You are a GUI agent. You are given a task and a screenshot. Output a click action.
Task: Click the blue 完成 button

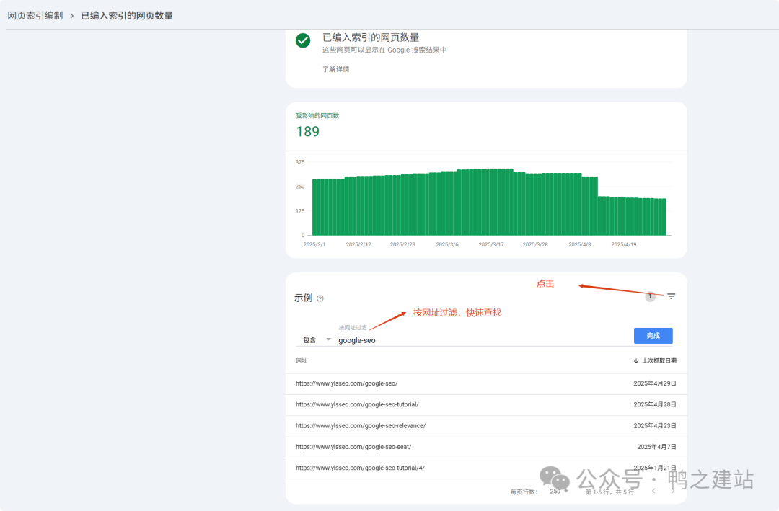point(652,335)
